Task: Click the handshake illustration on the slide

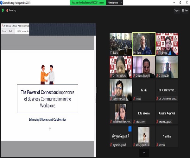Action: (47, 75)
